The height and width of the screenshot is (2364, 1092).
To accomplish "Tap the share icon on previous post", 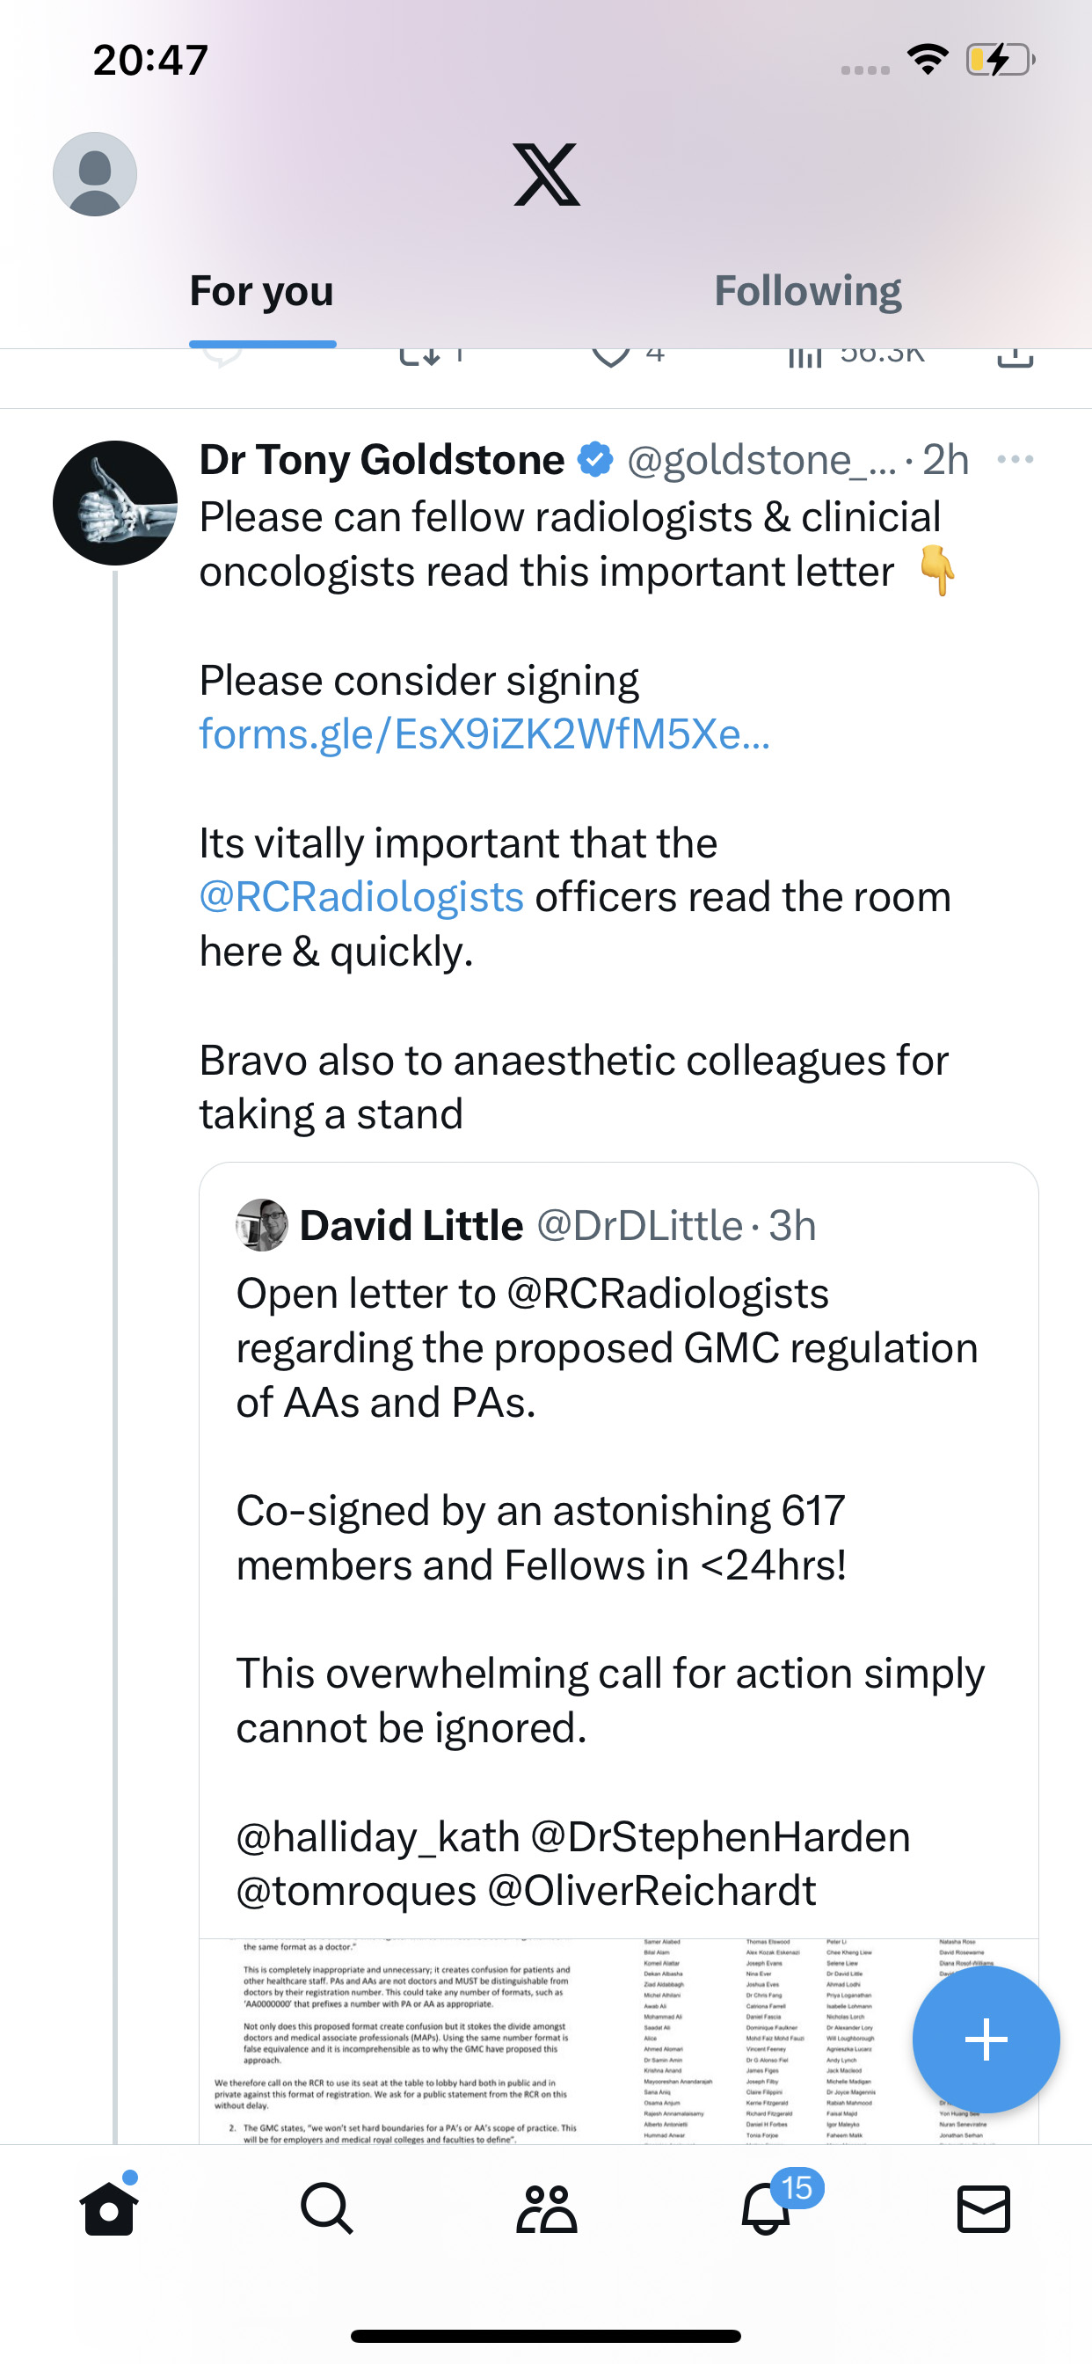I will click(1015, 358).
